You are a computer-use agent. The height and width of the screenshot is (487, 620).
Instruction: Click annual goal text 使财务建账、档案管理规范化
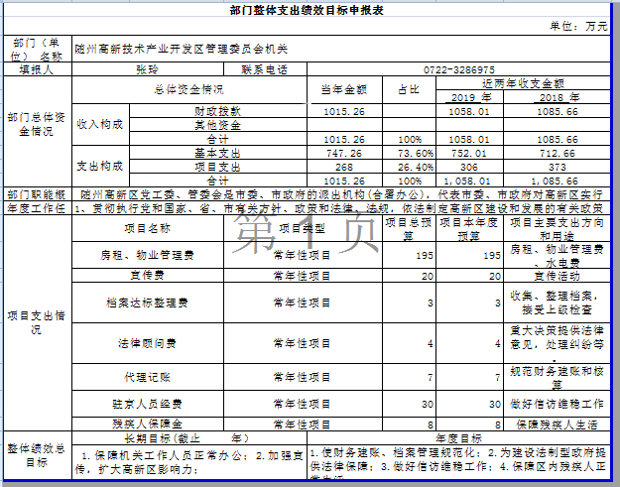(400, 453)
